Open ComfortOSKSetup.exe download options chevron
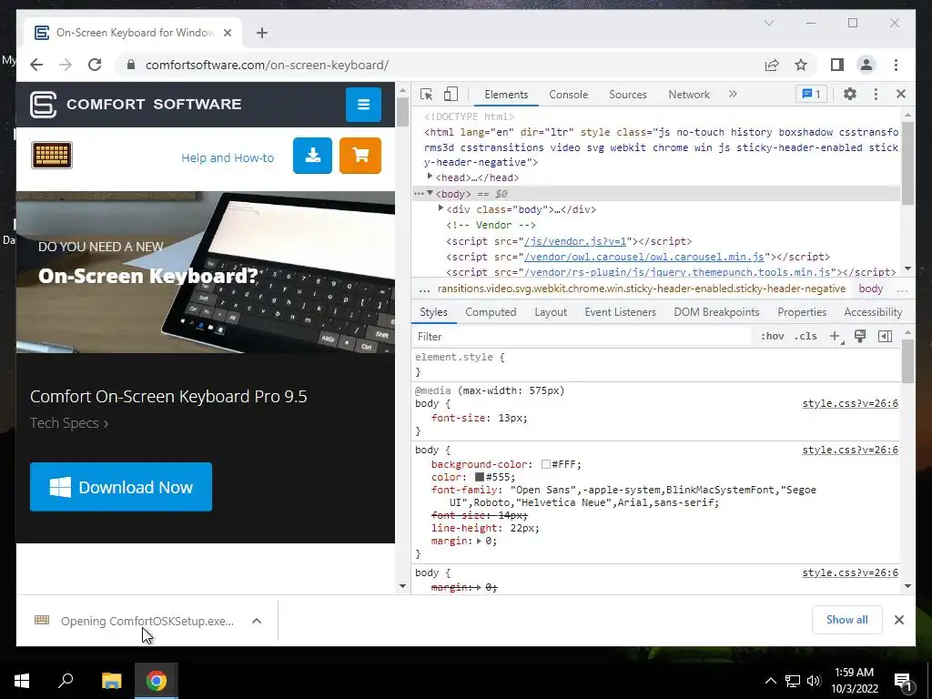 pyautogui.click(x=257, y=621)
